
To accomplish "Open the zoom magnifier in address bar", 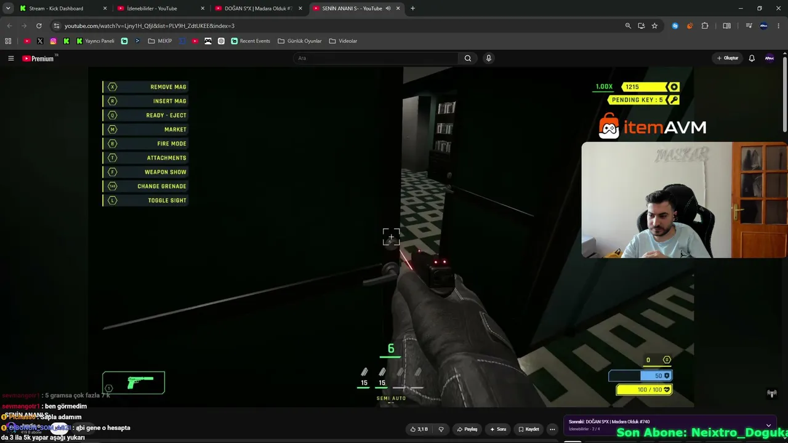I will pos(628,26).
